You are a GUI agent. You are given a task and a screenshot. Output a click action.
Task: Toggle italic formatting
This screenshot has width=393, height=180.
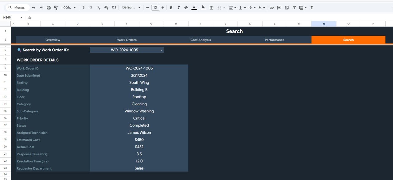[178, 7]
